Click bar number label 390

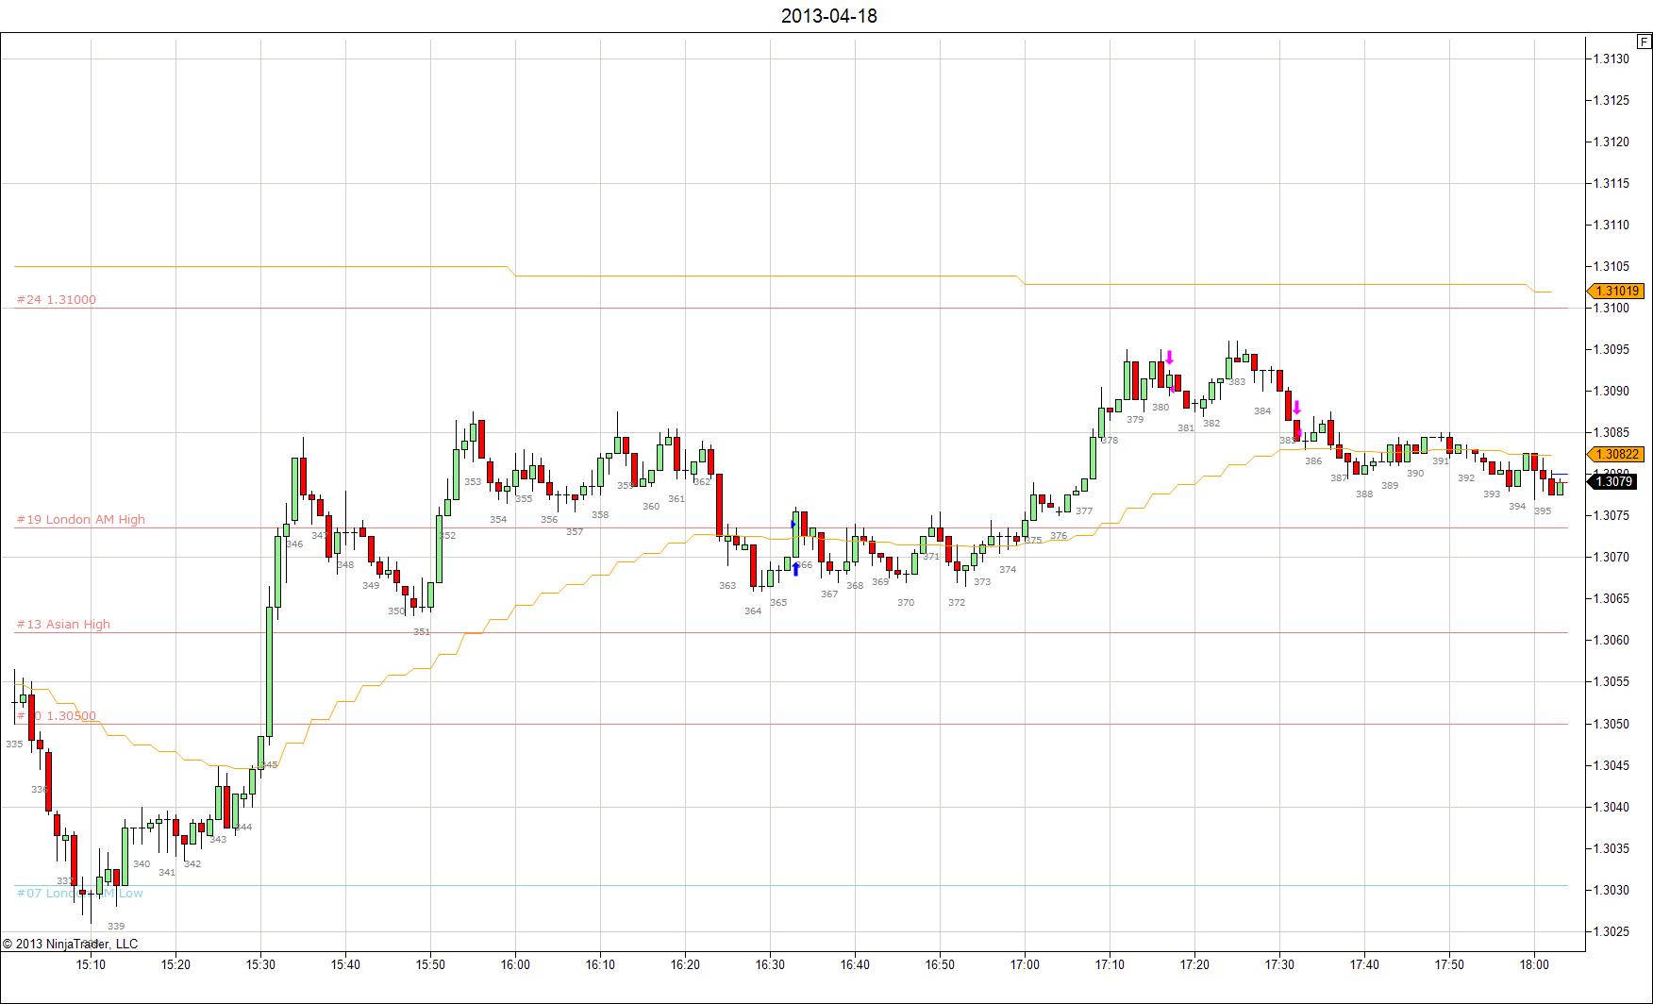coord(1415,474)
